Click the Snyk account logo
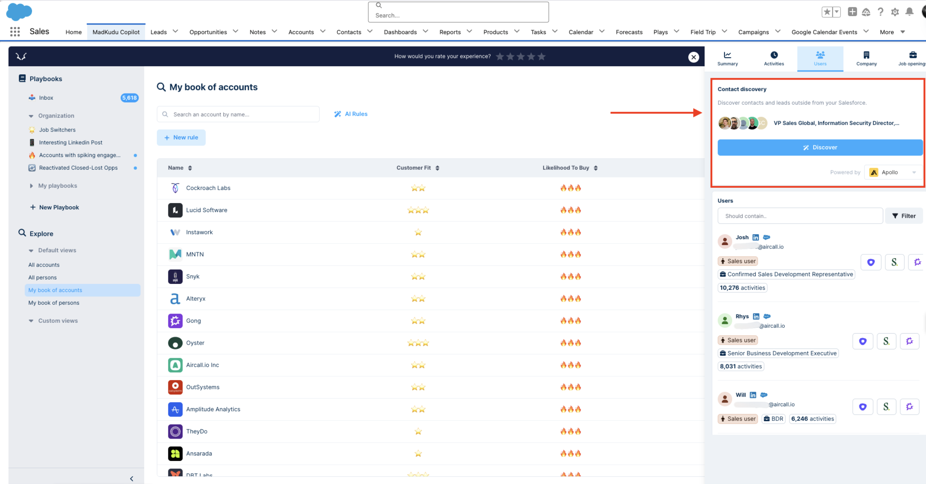 (175, 276)
